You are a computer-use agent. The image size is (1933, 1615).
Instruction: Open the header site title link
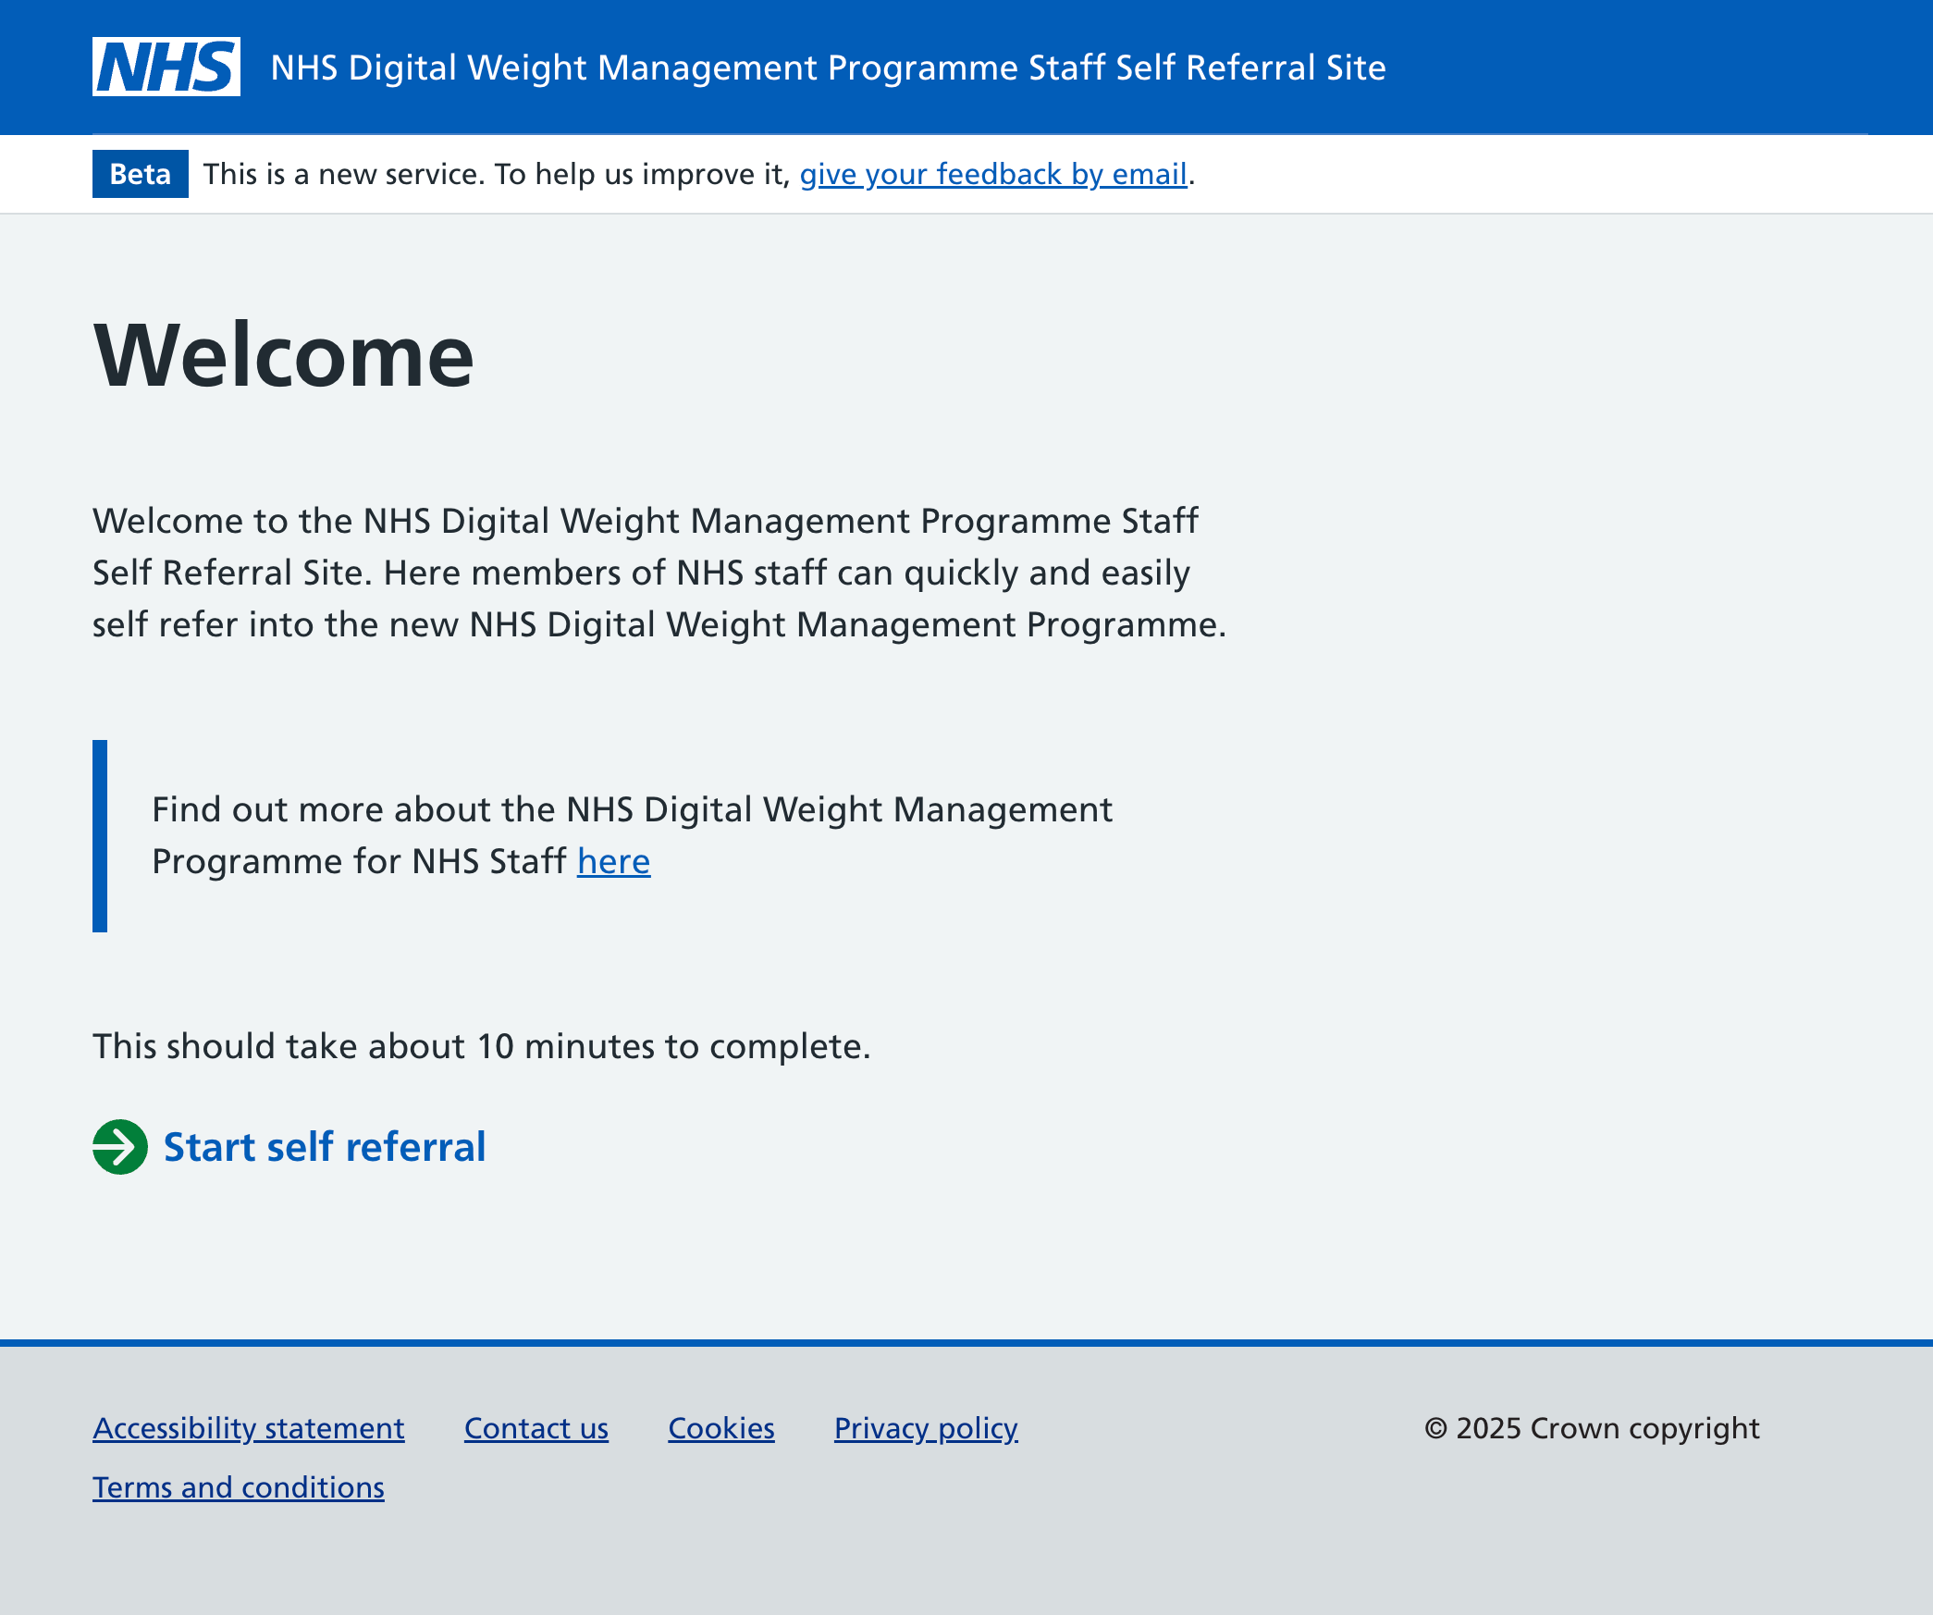(828, 68)
